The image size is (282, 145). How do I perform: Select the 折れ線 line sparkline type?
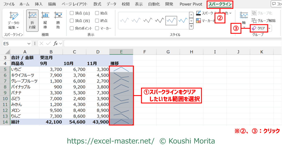click(32, 20)
